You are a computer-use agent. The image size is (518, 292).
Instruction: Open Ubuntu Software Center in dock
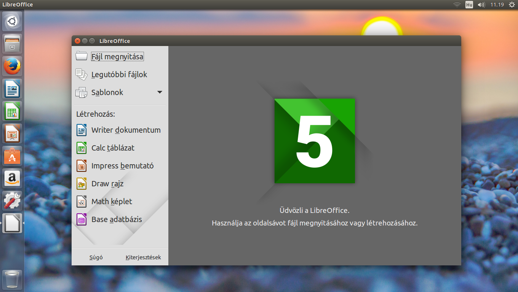tap(12, 156)
